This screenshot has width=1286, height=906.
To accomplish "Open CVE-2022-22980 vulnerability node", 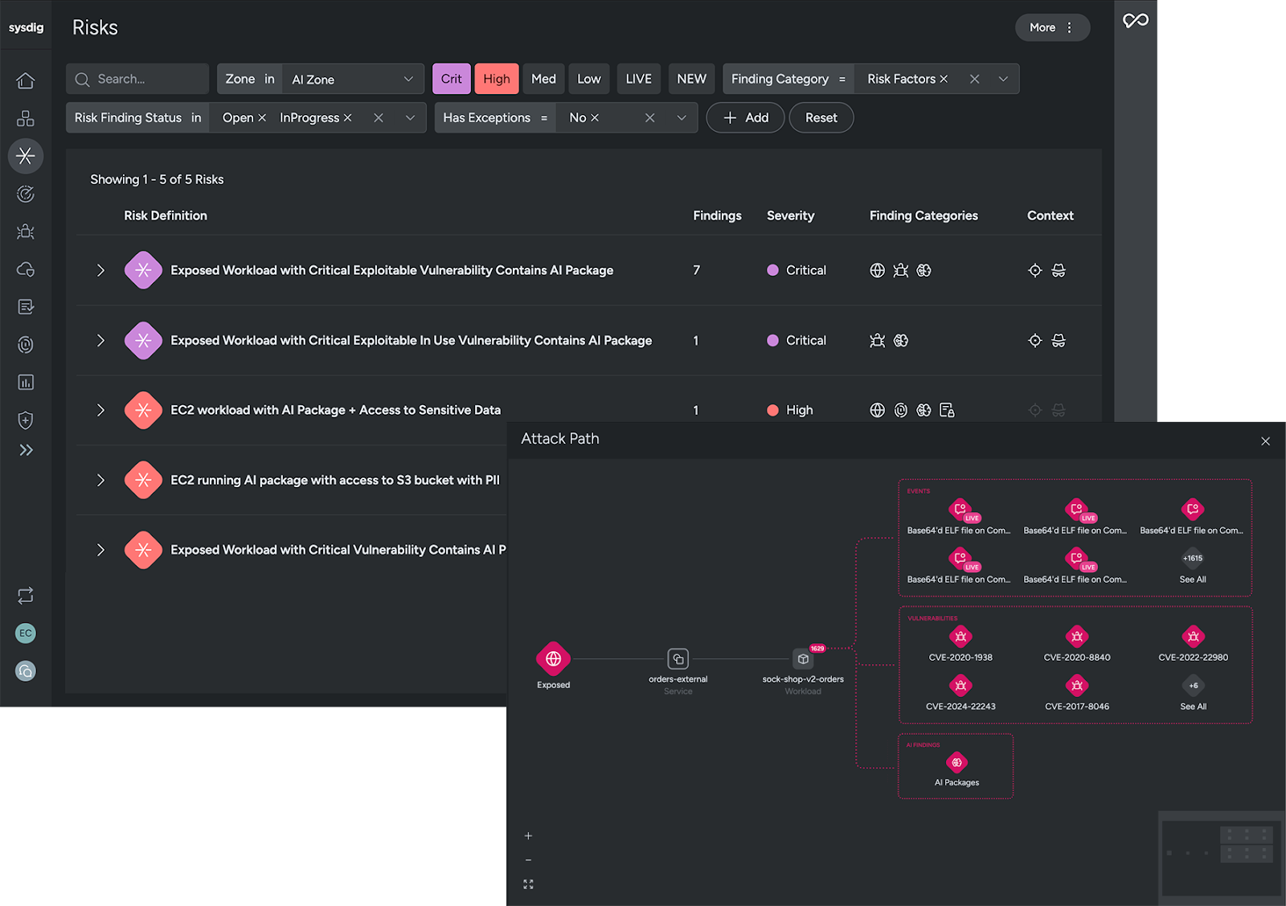I will [1194, 637].
